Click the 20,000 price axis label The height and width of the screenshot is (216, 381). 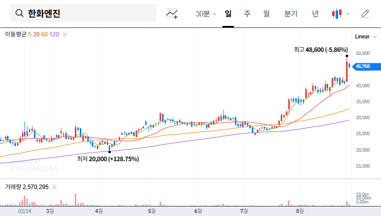tap(363, 150)
